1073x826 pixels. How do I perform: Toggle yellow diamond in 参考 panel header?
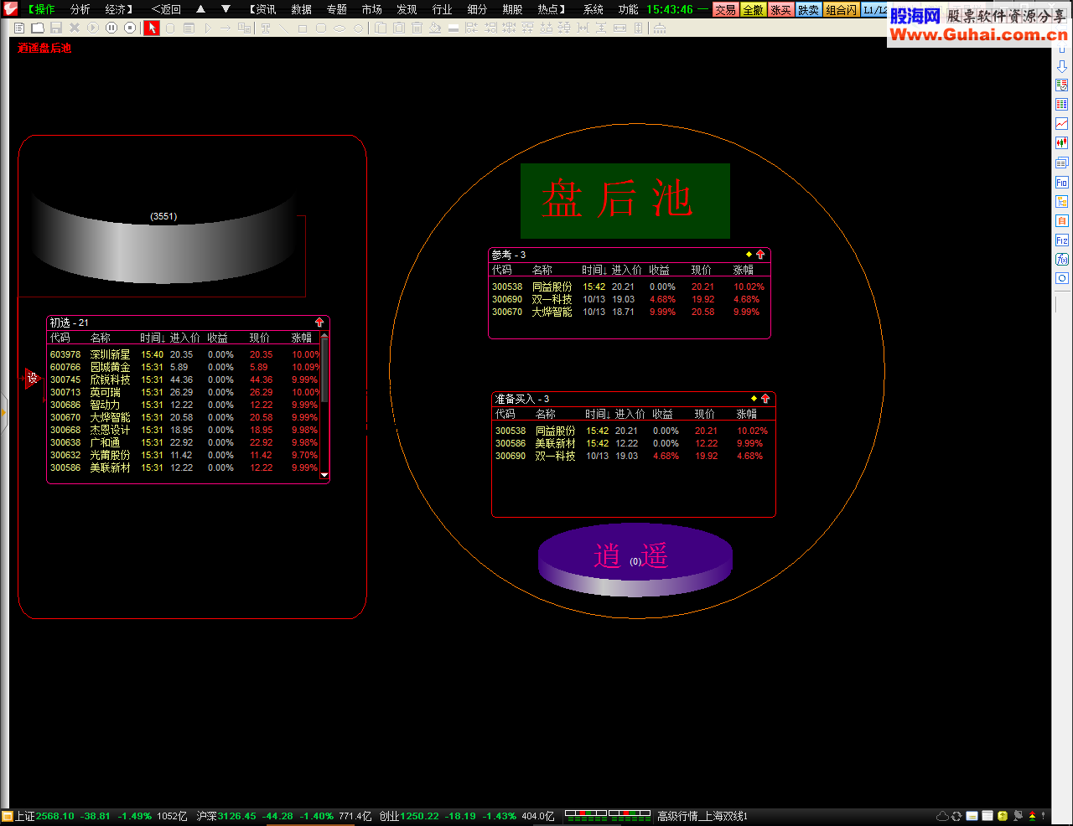pos(749,255)
